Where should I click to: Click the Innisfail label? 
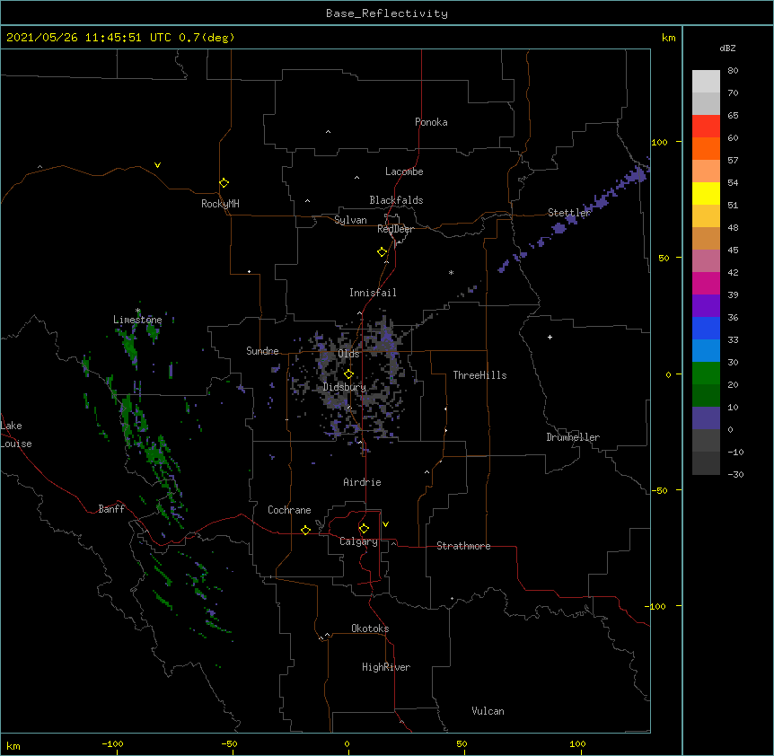[x=373, y=293]
